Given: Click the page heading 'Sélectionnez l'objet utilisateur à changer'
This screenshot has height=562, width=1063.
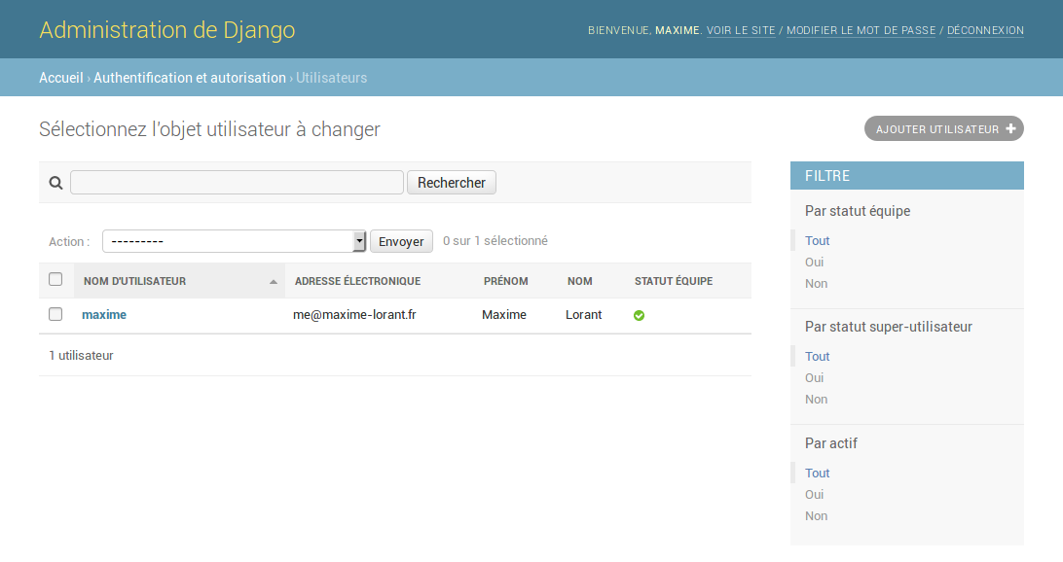Looking at the screenshot, I should [x=209, y=128].
